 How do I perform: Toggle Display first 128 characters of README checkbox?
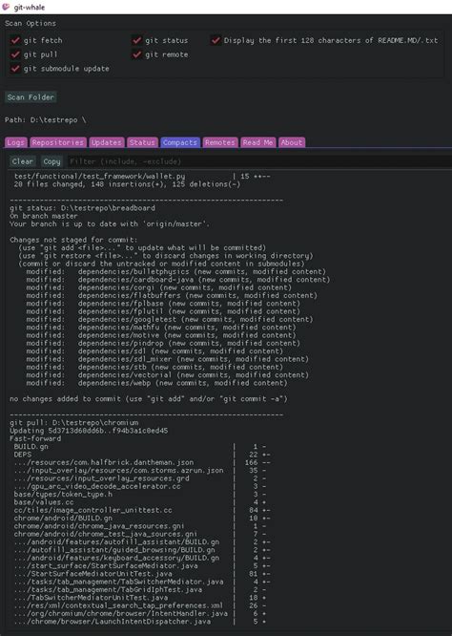[x=216, y=40]
